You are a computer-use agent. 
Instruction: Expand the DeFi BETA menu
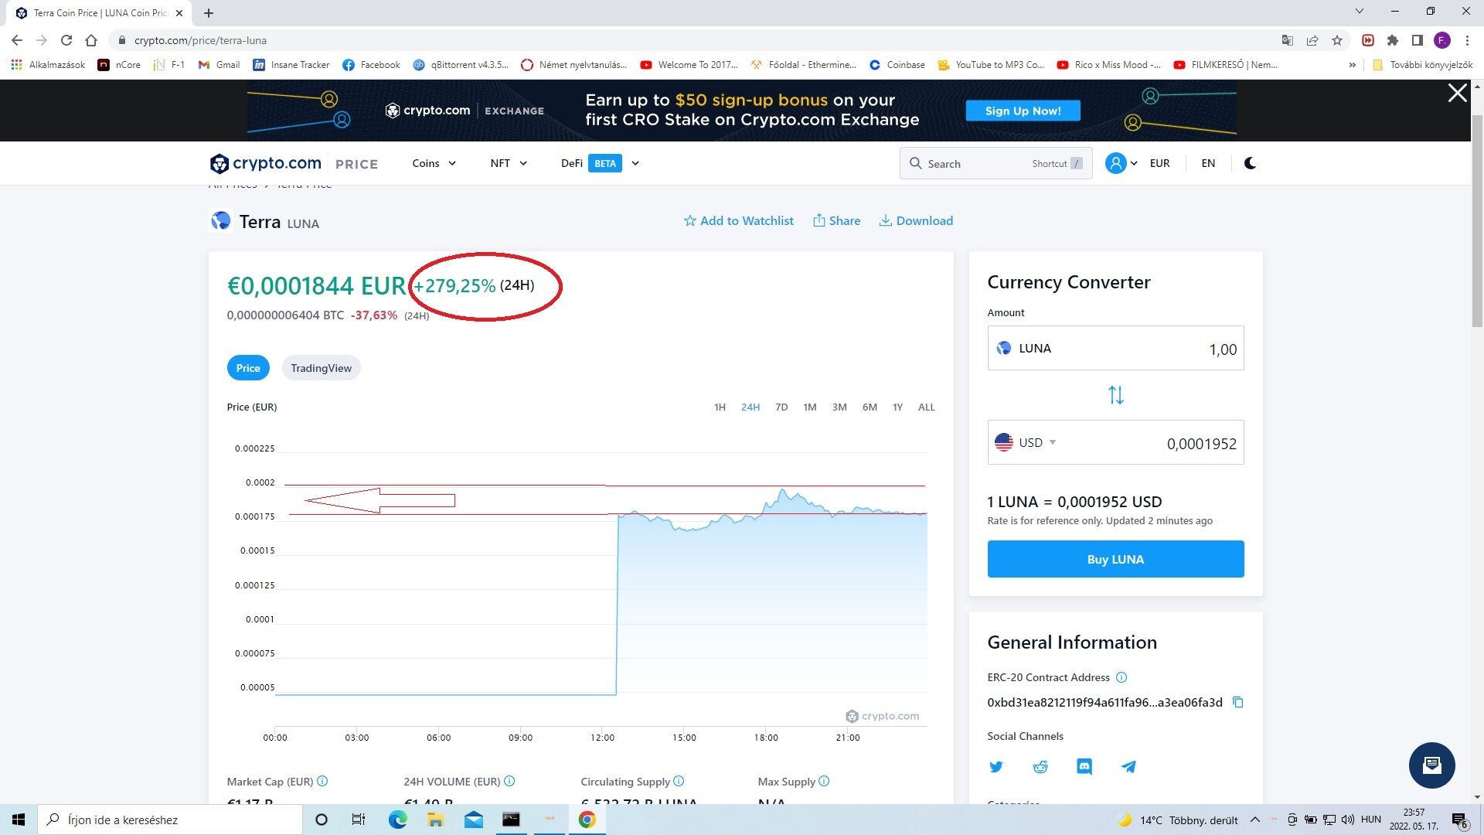coord(600,163)
